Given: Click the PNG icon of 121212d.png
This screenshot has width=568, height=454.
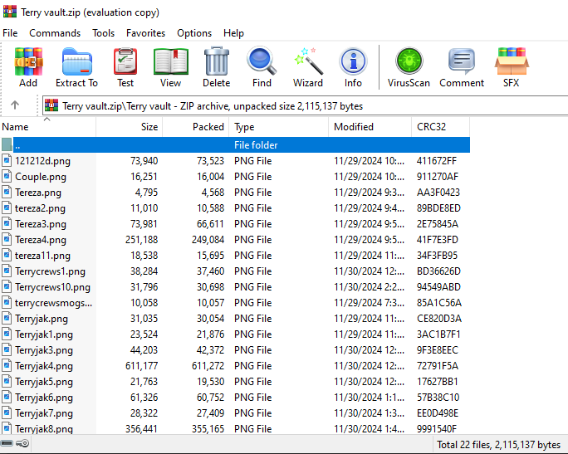Looking at the screenshot, I should click(x=7, y=160).
